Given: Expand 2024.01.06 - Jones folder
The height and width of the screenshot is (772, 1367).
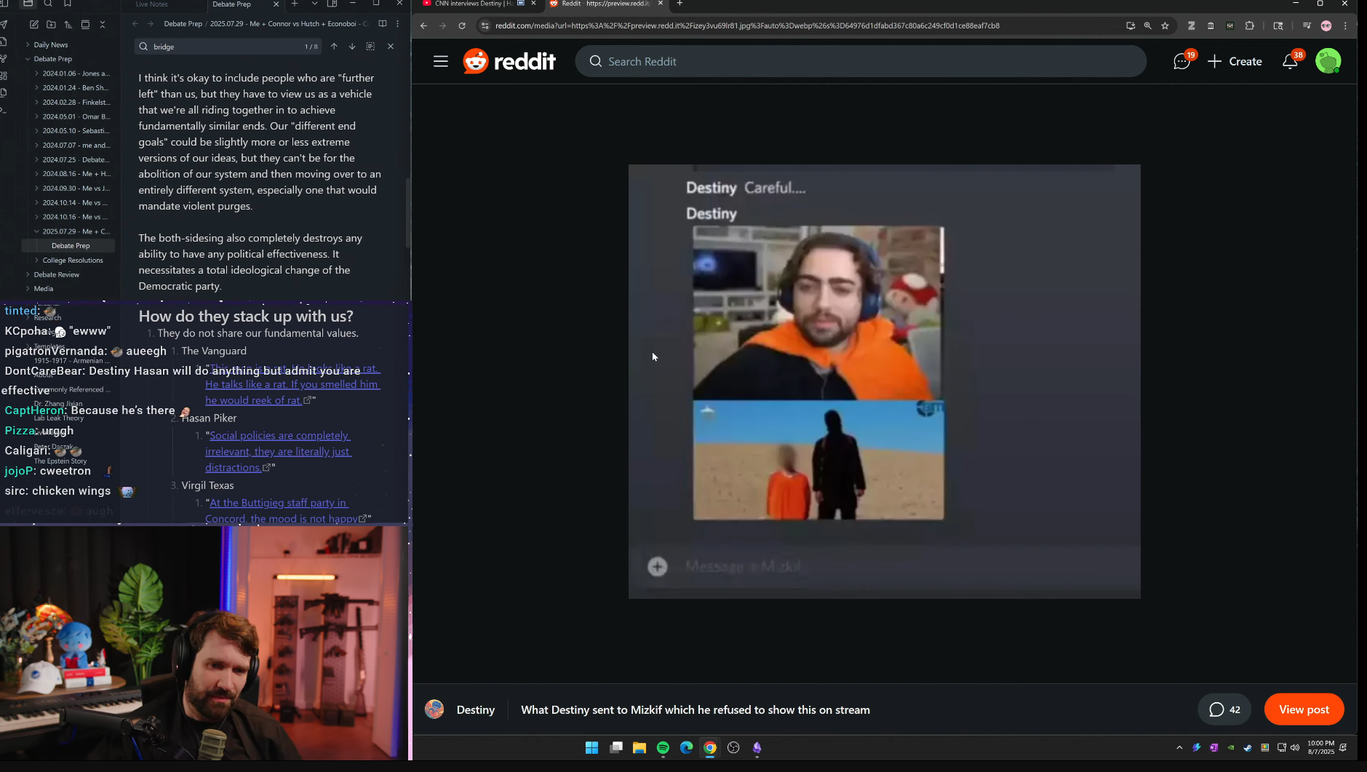Looking at the screenshot, I should (x=76, y=73).
